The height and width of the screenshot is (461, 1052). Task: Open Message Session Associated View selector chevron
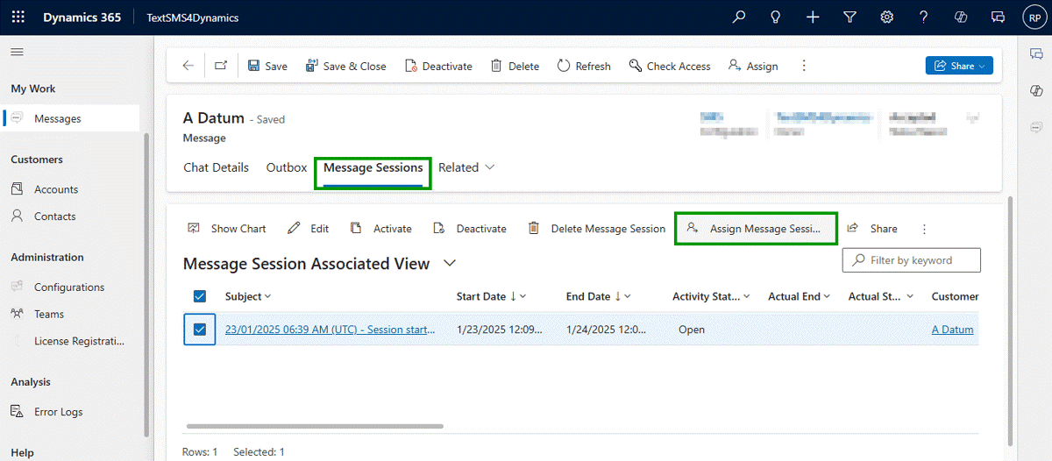click(x=451, y=263)
